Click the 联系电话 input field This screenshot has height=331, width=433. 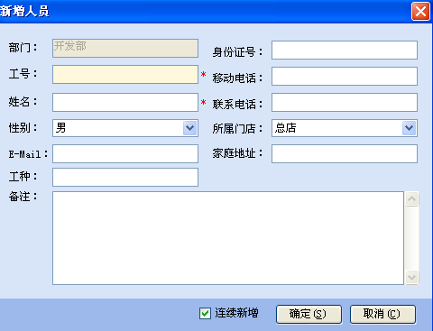click(345, 102)
